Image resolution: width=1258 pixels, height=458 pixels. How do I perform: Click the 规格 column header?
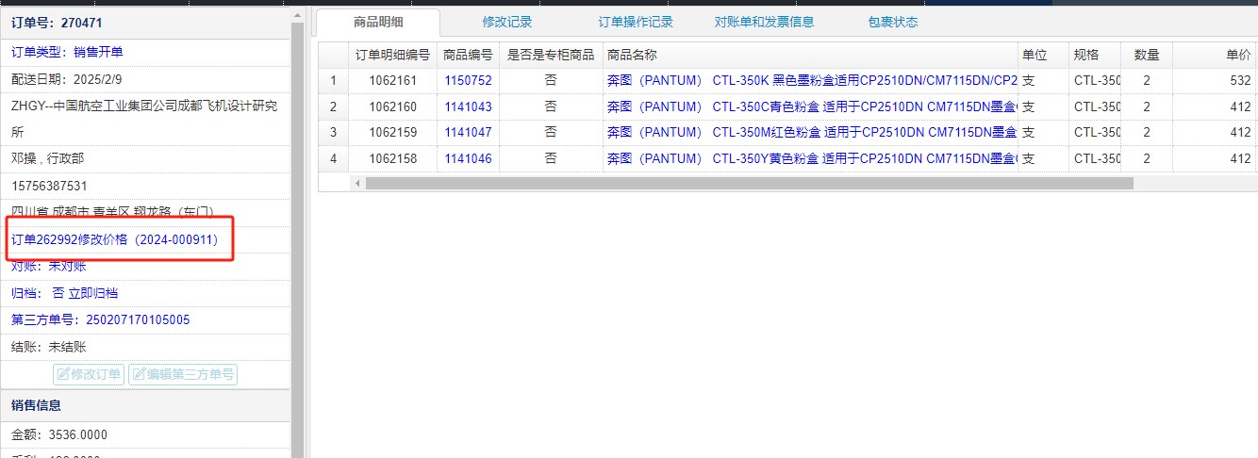click(1095, 56)
